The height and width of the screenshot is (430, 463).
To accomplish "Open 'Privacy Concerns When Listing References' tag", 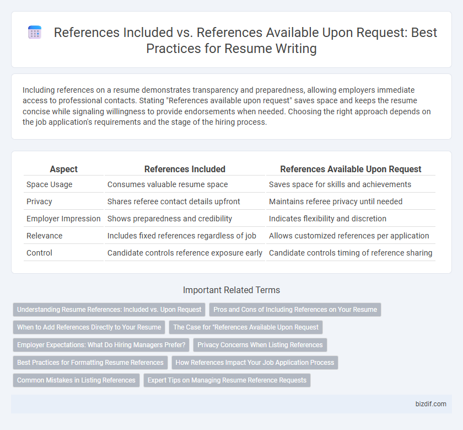I will pos(260,345).
